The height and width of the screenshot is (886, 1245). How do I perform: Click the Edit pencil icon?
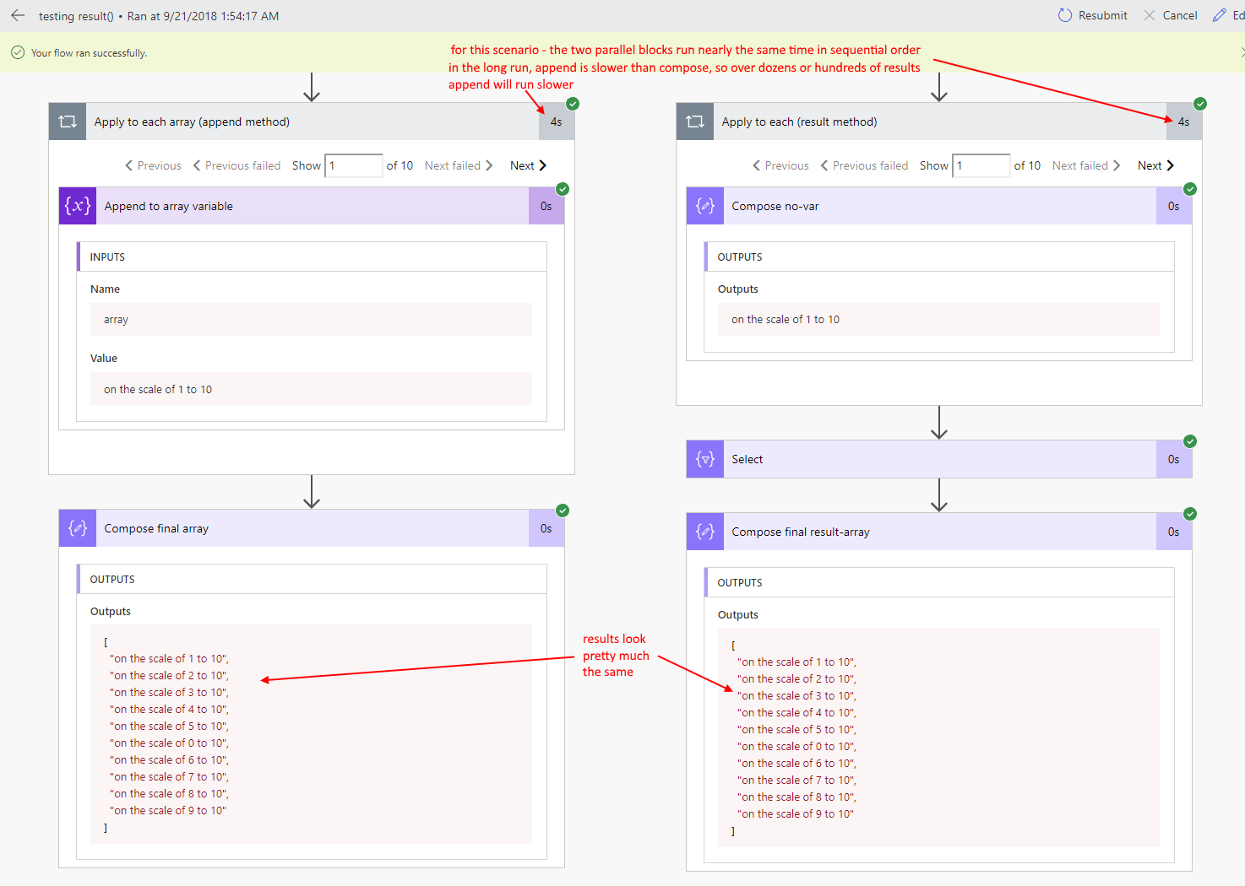click(x=1220, y=15)
